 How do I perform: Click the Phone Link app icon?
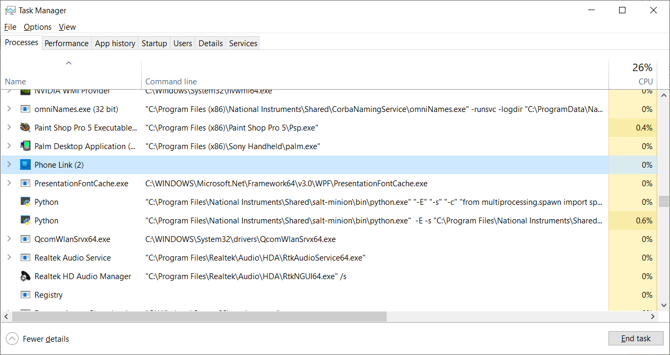[x=25, y=164]
